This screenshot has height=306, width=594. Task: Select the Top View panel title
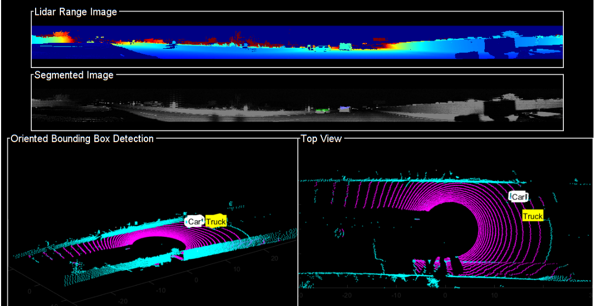click(x=321, y=139)
